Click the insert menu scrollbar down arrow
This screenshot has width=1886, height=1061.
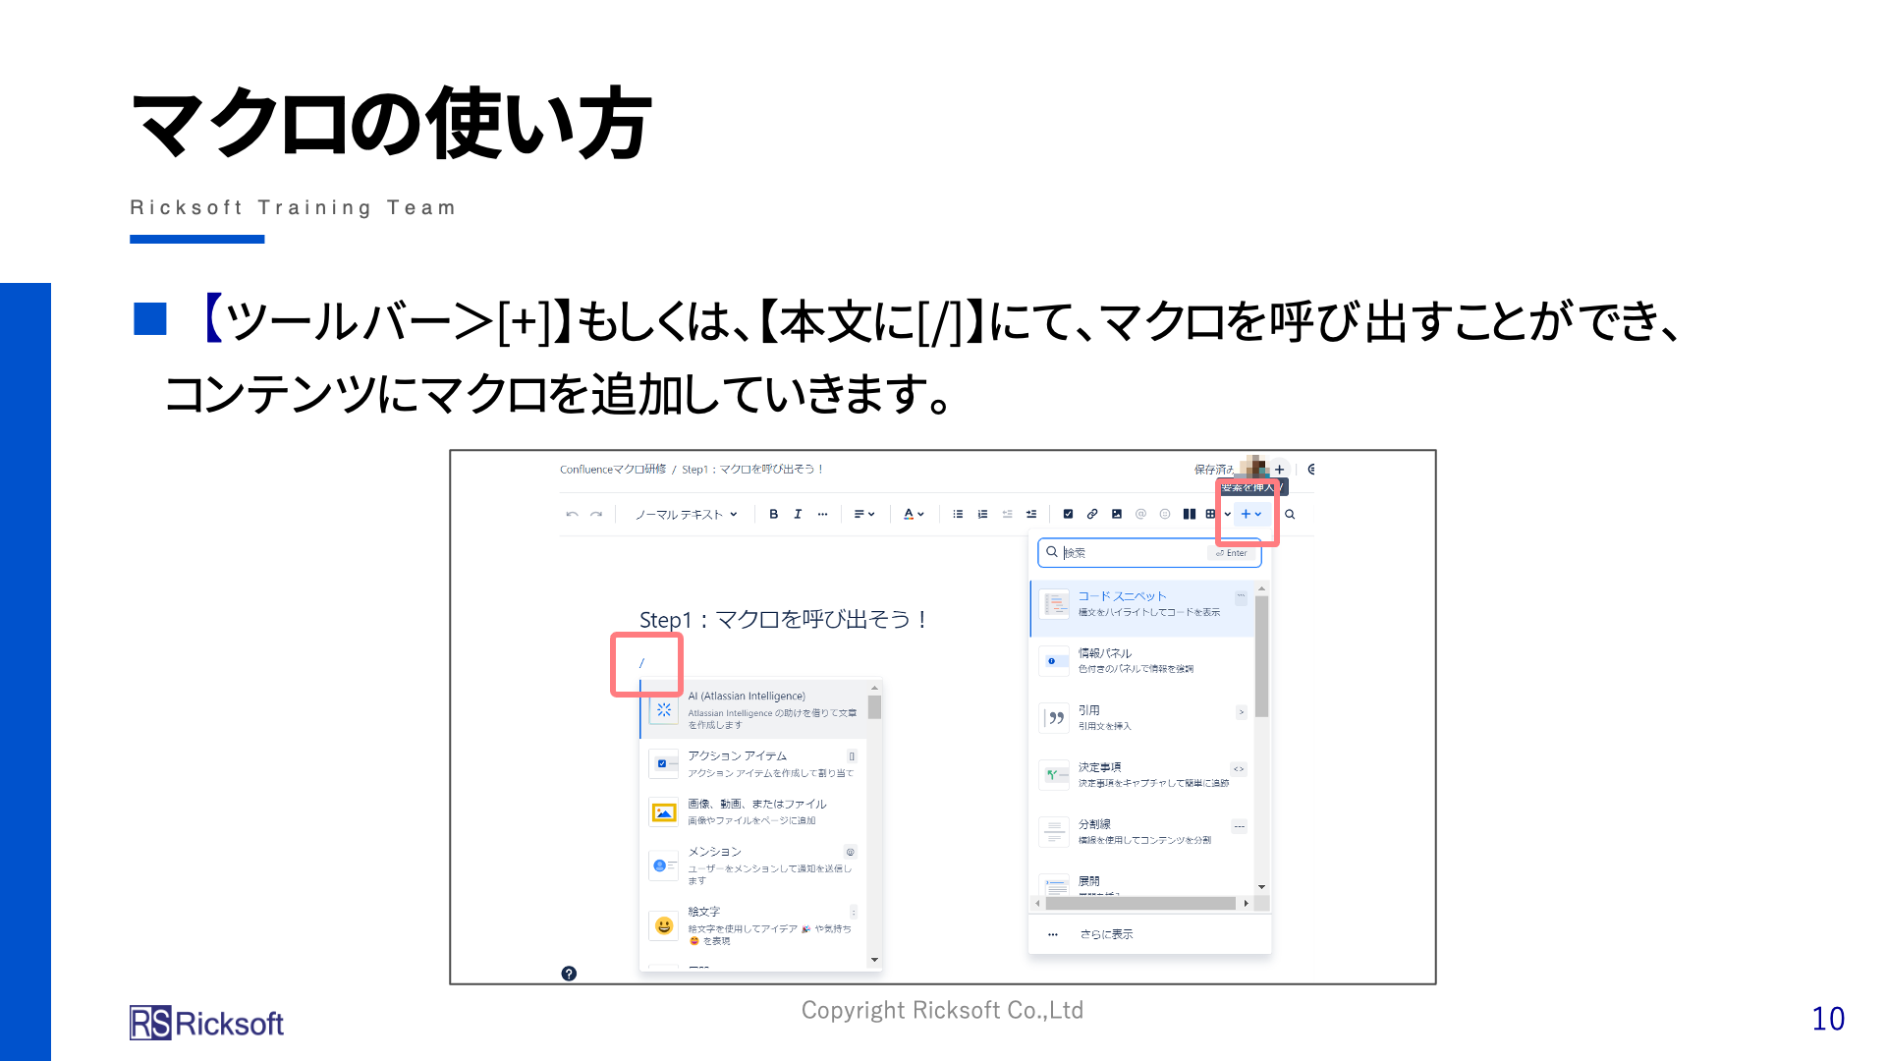coord(1262,887)
